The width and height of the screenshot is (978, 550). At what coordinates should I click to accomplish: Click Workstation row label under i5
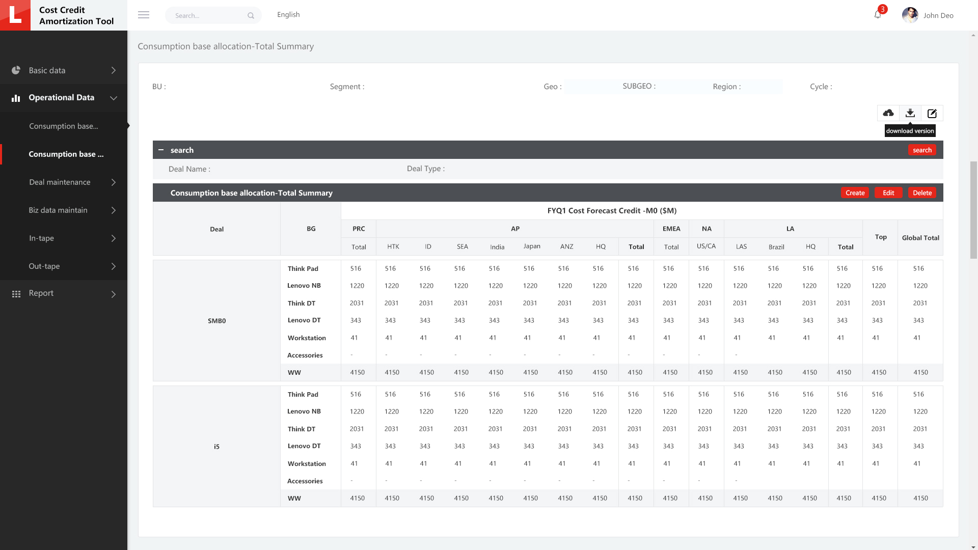[x=307, y=464]
